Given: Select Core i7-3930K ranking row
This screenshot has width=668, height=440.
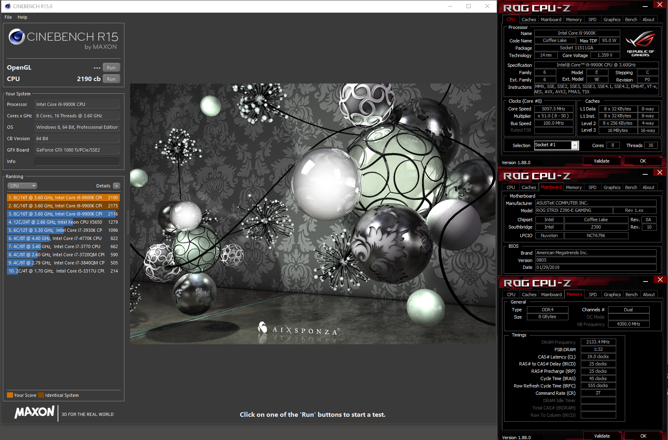Looking at the screenshot, I should point(63,230).
